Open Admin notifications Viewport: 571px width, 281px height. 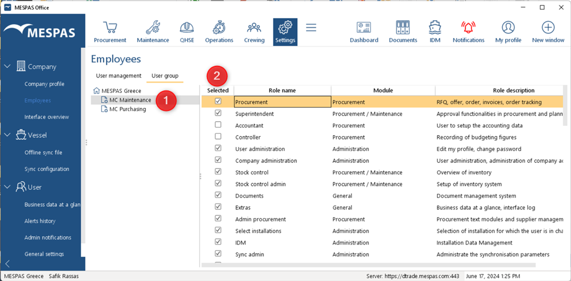click(x=48, y=237)
